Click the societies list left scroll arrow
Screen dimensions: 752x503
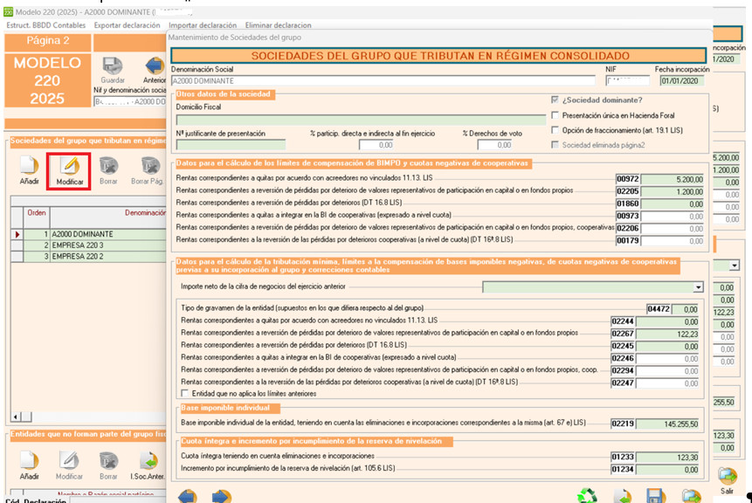coord(16,417)
